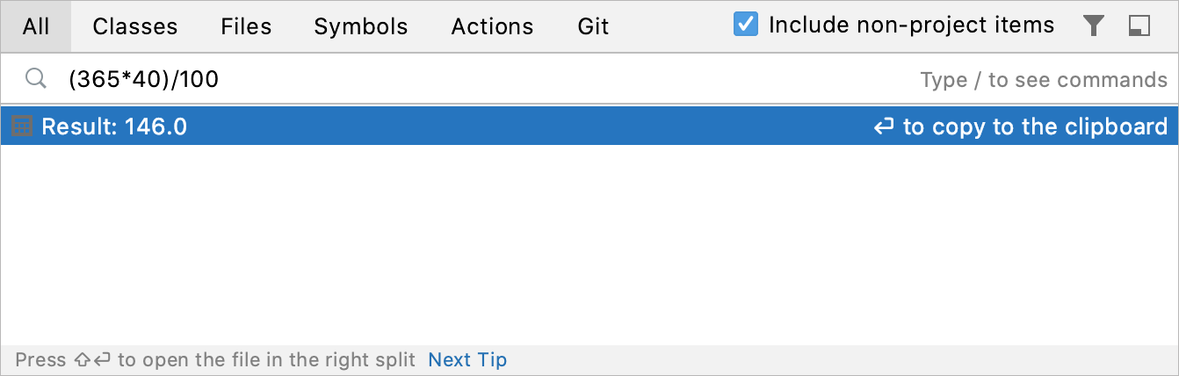The width and height of the screenshot is (1179, 376).
Task: Click the calculator icon beside Result
Action: pyautogui.click(x=22, y=127)
